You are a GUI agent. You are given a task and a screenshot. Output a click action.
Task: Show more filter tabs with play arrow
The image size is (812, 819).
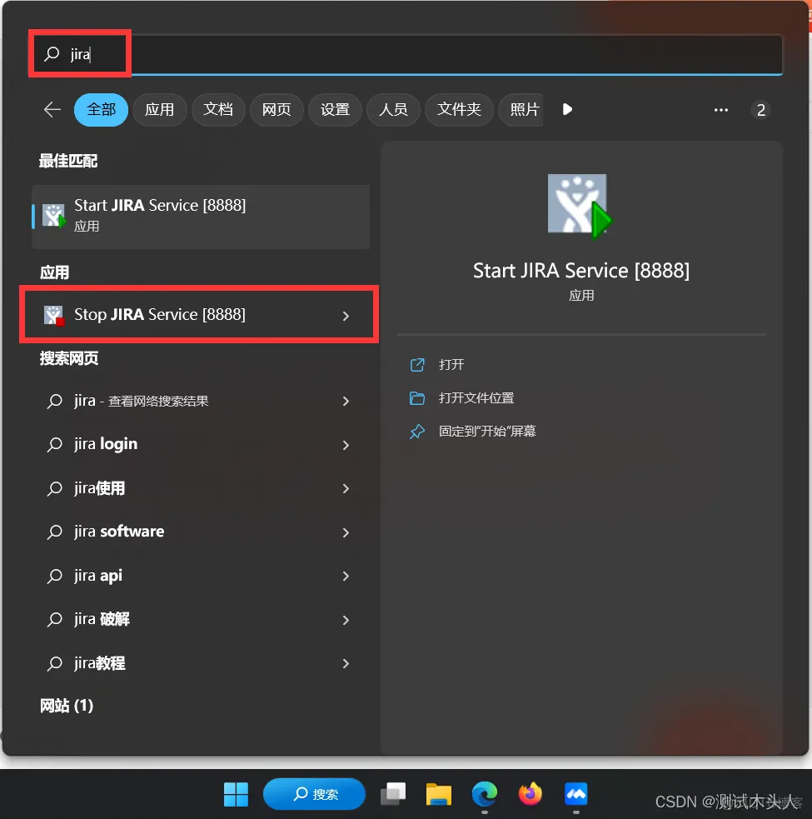tap(567, 110)
